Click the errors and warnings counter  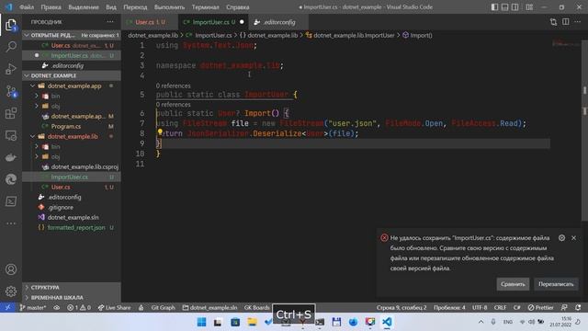coord(79,307)
